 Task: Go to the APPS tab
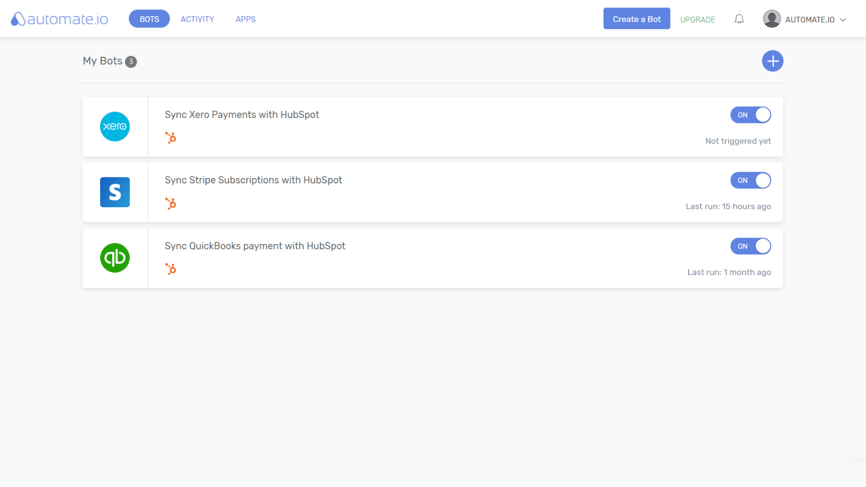[246, 19]
